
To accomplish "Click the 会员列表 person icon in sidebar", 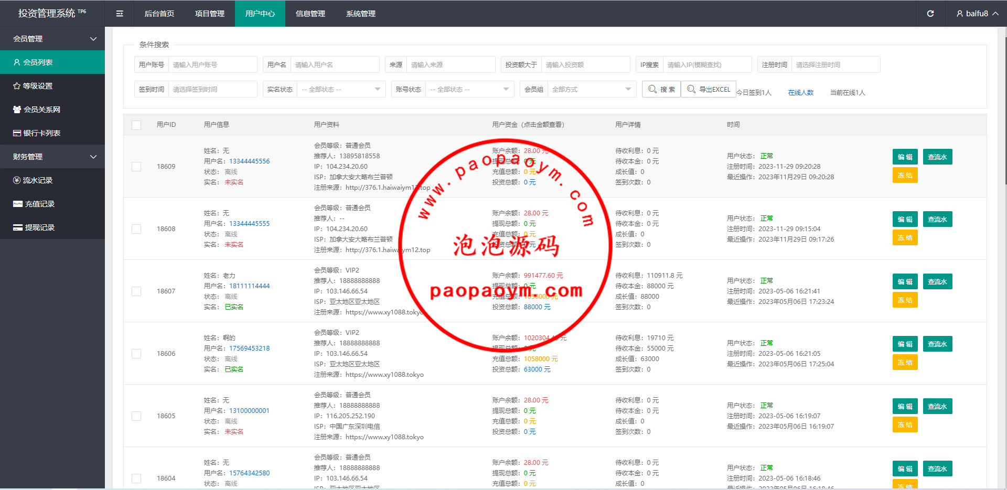I will (x=17, y=62).
